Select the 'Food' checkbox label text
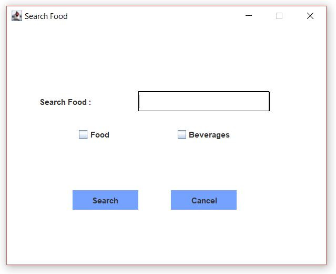The height and width of the screenshot is (274, 336). pos(100,135)
